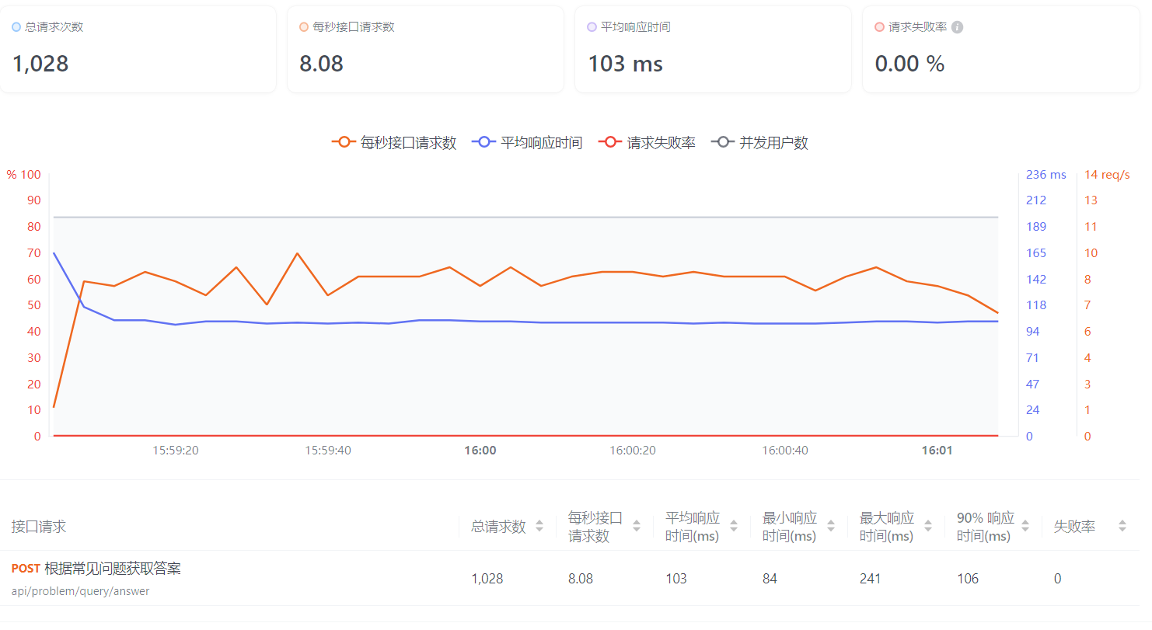Sort by 最小响应时间(ms) column arrows
This screenshot has height=630, width=1152.
[831, 526]
